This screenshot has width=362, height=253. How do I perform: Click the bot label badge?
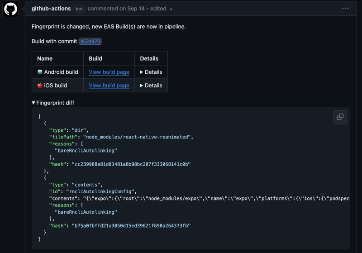point(79,9)
